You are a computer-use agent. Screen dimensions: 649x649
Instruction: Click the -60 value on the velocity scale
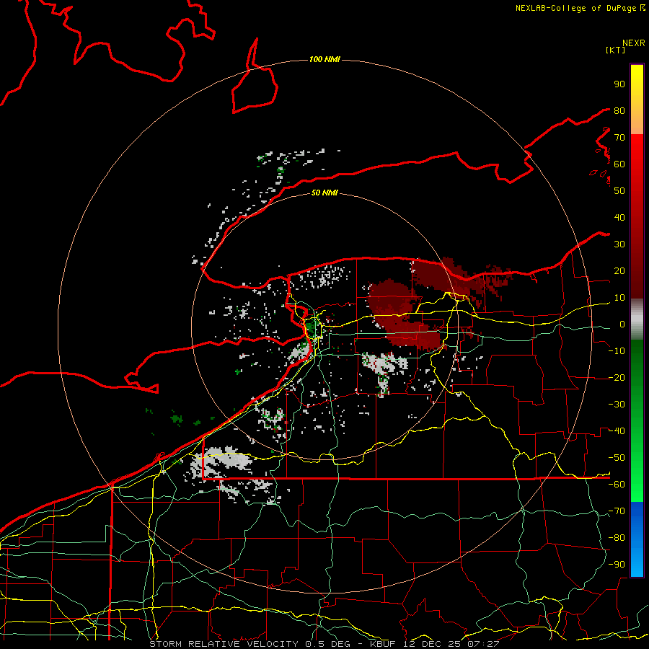coord(617,485)
